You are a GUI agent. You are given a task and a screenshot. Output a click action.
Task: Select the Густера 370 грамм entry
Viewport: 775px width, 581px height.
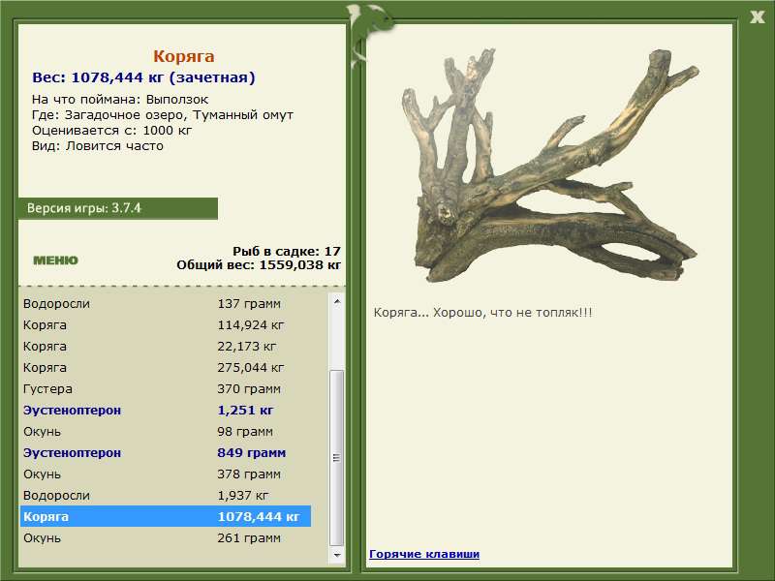tap(166, 389)
